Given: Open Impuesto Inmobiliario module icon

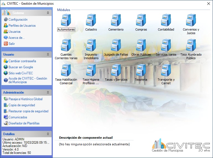Looking at the screenshot, I should point(91,45).
